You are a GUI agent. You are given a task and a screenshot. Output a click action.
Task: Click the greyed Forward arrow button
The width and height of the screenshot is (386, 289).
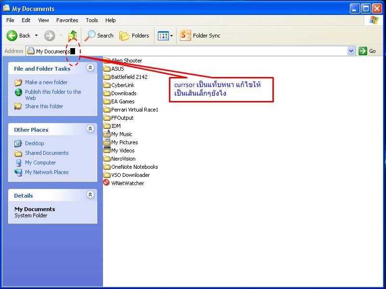(50, 36)
